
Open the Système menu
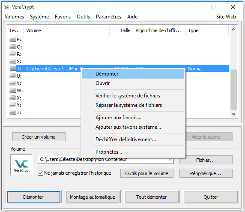click(x=39, y=17)
